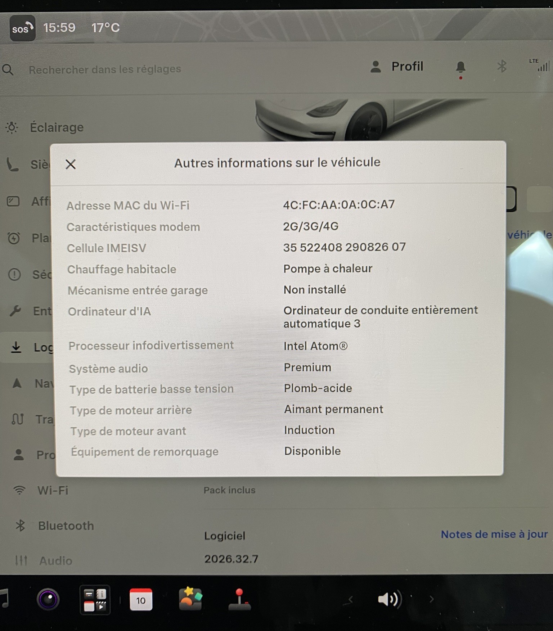Open Notes de mise à jour link

click(494, 534)
